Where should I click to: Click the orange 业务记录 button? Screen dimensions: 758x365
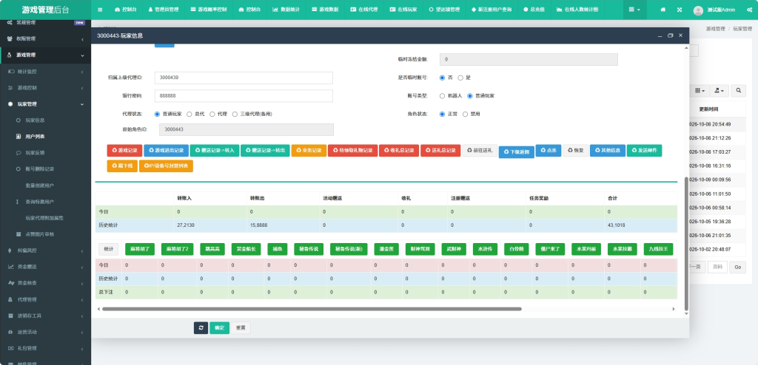[x=309, y=151]
